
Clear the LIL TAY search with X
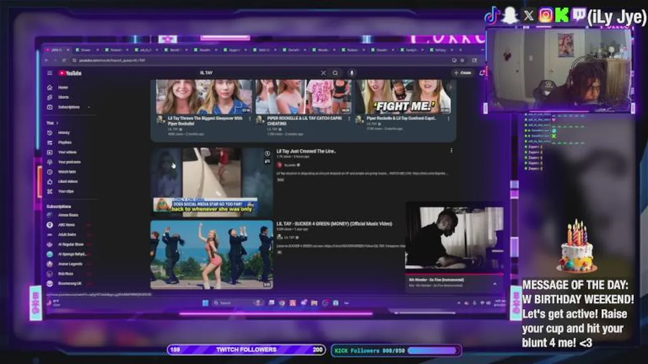(x=323, y=73)
